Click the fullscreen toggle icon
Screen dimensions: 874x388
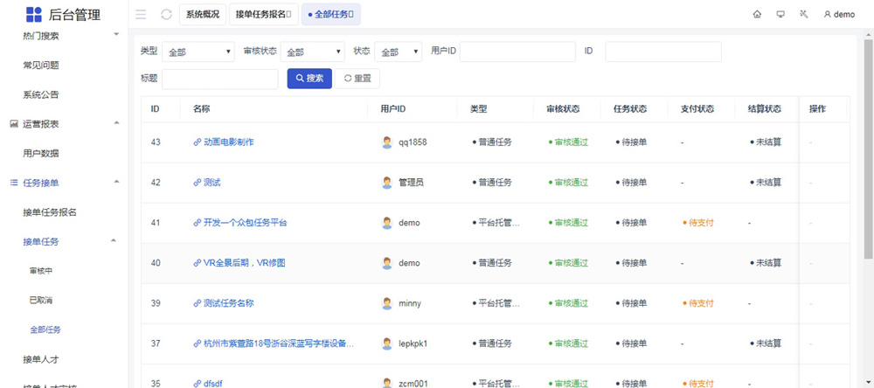802,14
